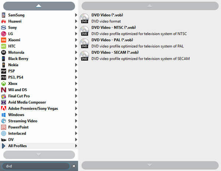The image size is (221, 171).
Task: Open the PowerPoint category
Action: [x=39, y=127]
